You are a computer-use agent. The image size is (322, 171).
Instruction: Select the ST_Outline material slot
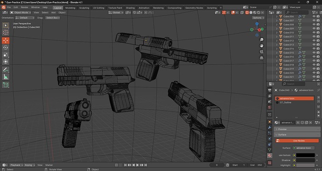[294, 103]
